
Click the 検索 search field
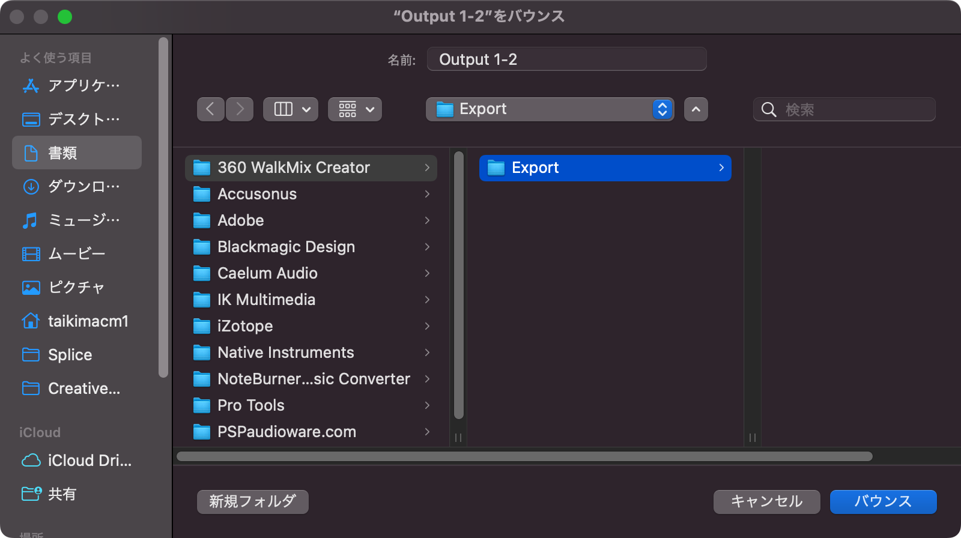tap(844, 109)
